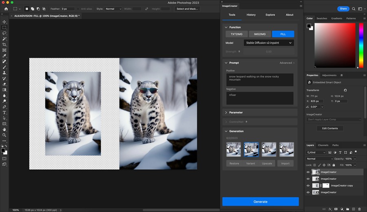Select the Magic Wand tool
This screenshot has width=367, height=212.
(4, 39)
